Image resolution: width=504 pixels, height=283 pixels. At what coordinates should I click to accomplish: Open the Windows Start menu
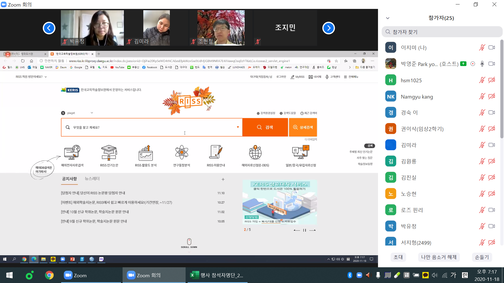(x=9, y=275)
